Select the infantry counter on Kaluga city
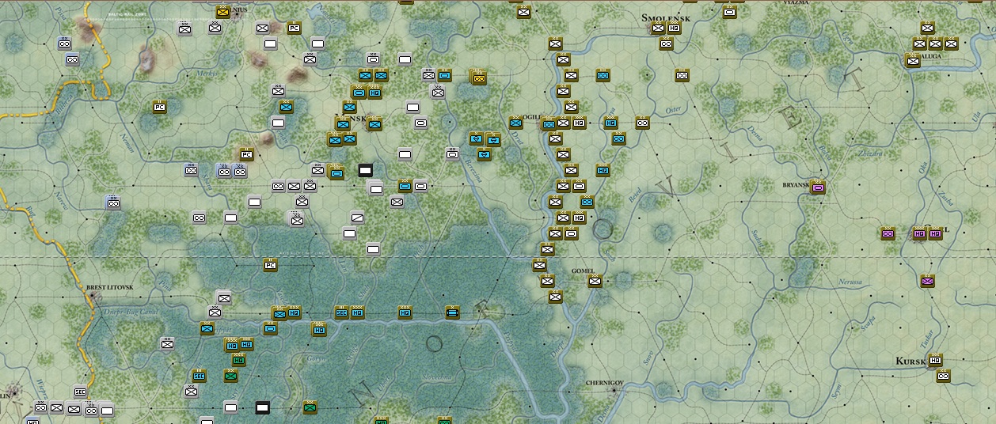Screen dimensions: 996x424 click(x=913, y=61)
